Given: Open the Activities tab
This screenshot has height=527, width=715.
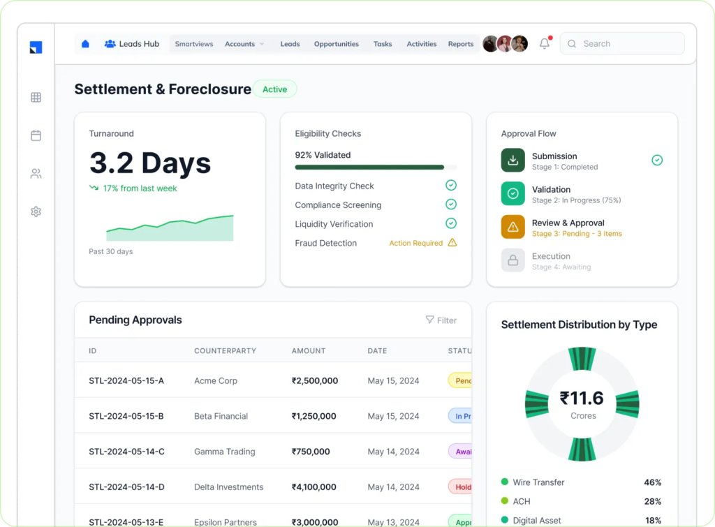Looking at the screenshot, I should tap(422, 44).
